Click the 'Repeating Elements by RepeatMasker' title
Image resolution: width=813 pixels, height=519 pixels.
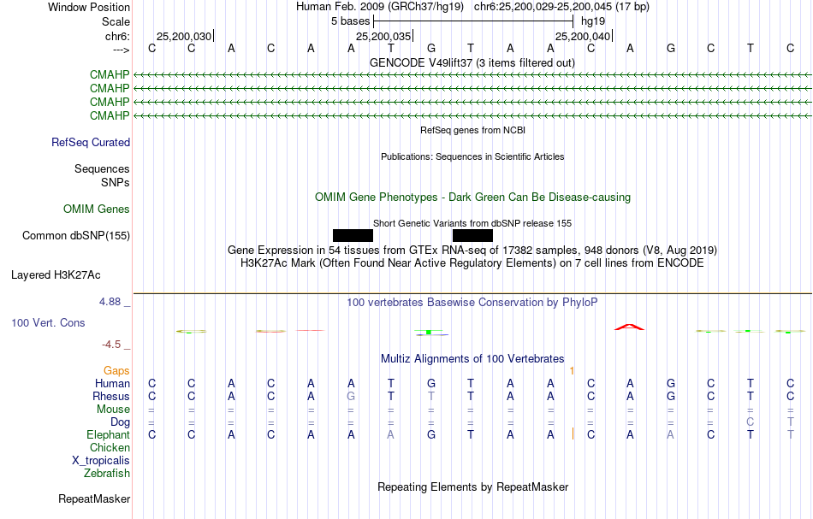(x=472, y=487)
